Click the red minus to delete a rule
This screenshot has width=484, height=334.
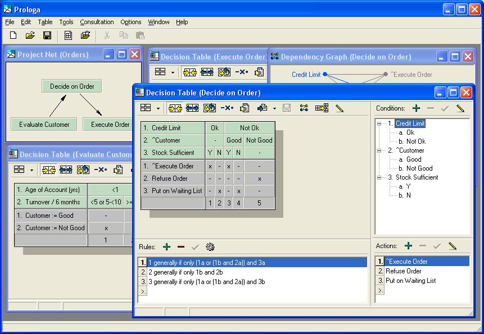pyautogui.click(x=181, y=246)
